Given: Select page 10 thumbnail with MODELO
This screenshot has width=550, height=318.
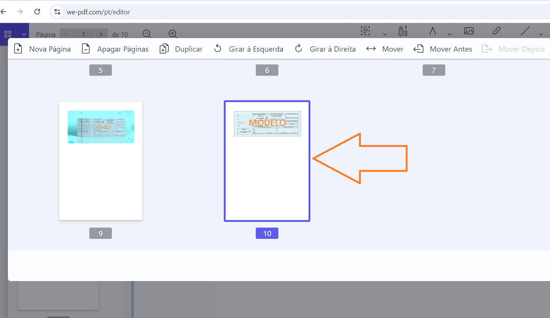Looking at the screenshot, I should pos(267,161).
